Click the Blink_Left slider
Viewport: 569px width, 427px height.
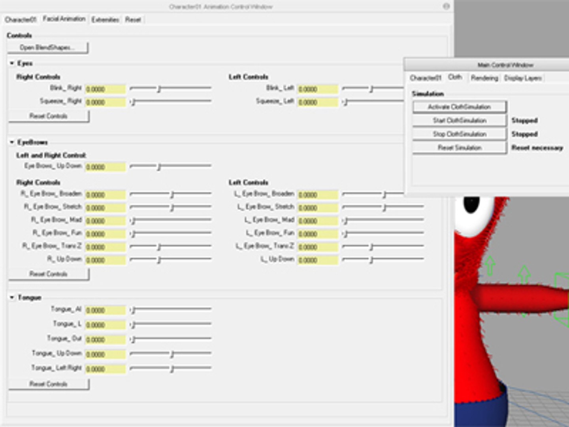[373, 89]
